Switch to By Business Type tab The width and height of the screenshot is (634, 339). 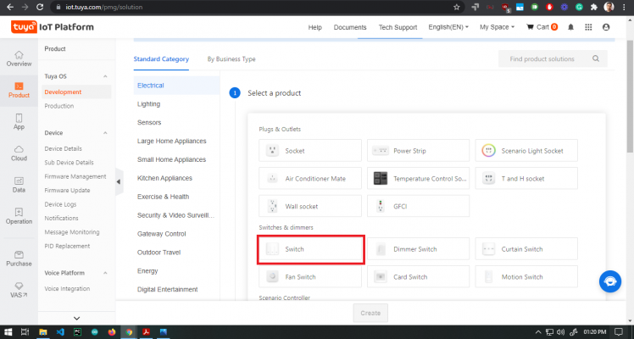pos(231,59)
